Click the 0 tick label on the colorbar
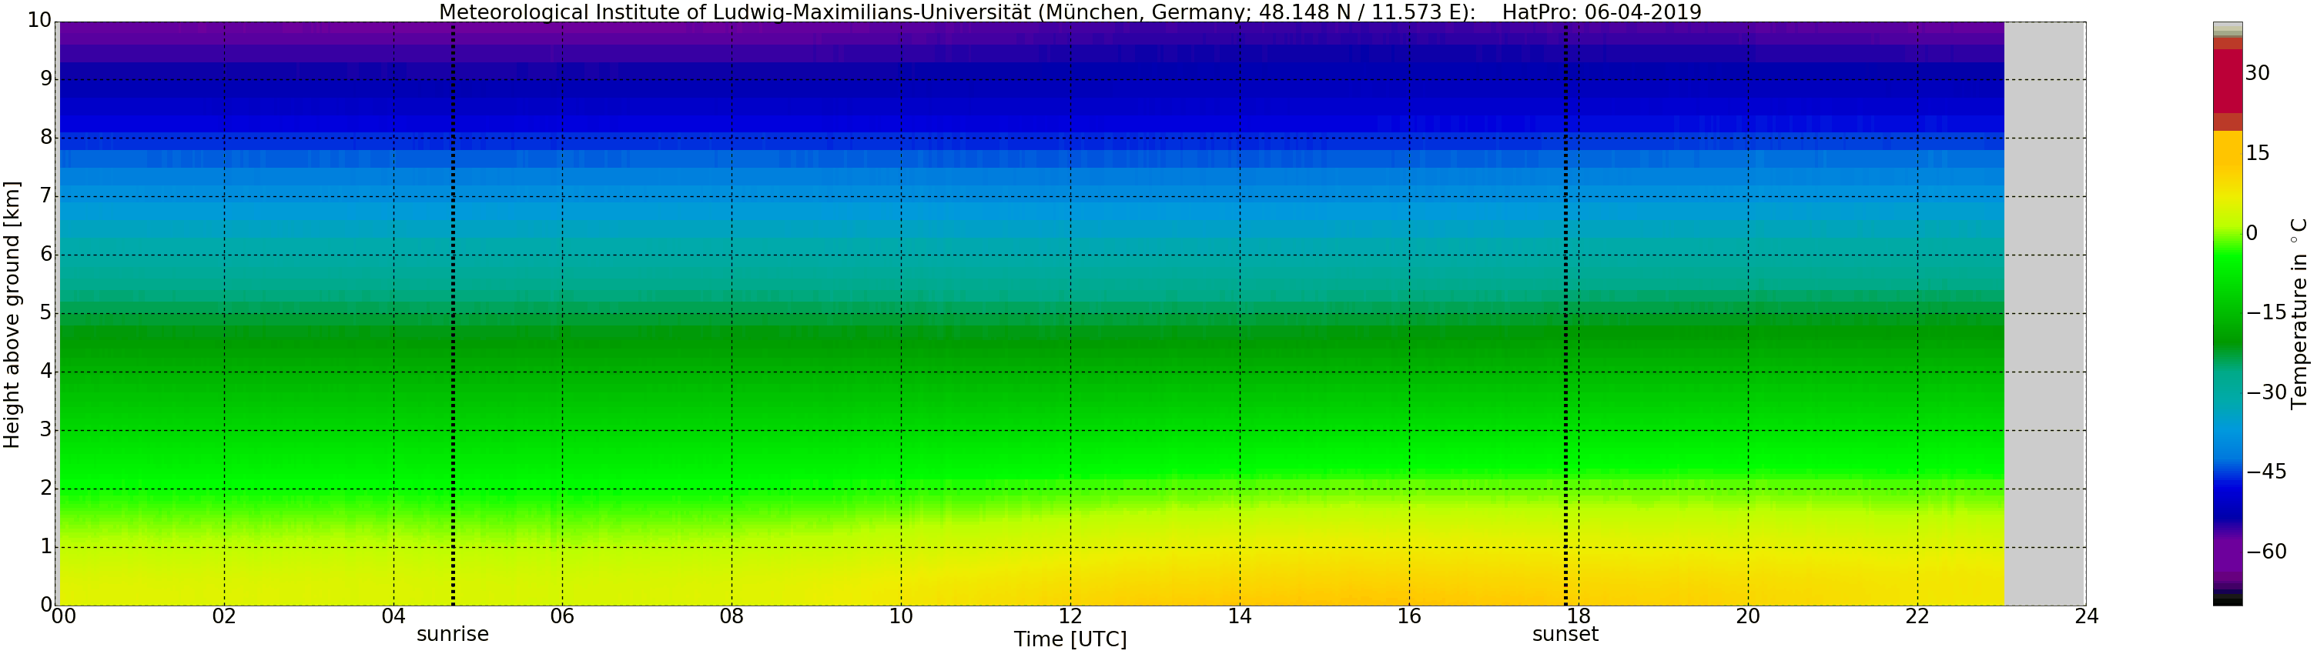2317x654 pixels. click(2252, 234)
